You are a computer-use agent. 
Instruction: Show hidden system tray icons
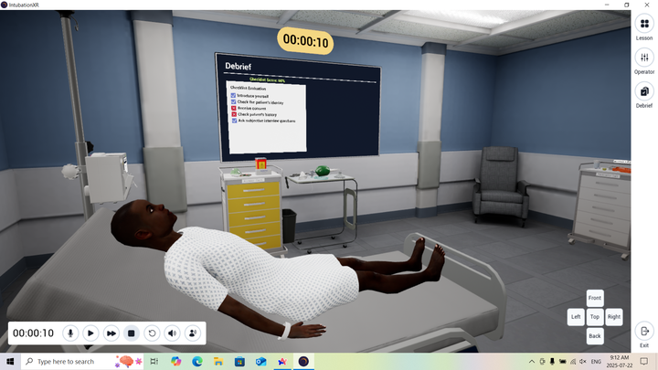coord(532,361)
